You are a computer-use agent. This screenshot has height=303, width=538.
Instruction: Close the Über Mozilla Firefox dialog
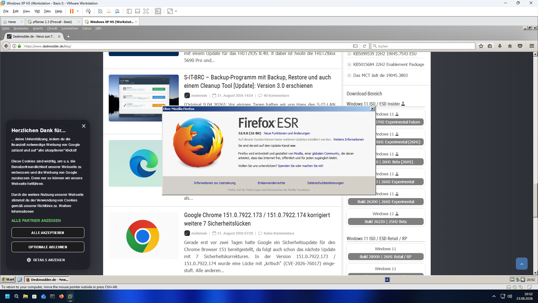[372, 109]
